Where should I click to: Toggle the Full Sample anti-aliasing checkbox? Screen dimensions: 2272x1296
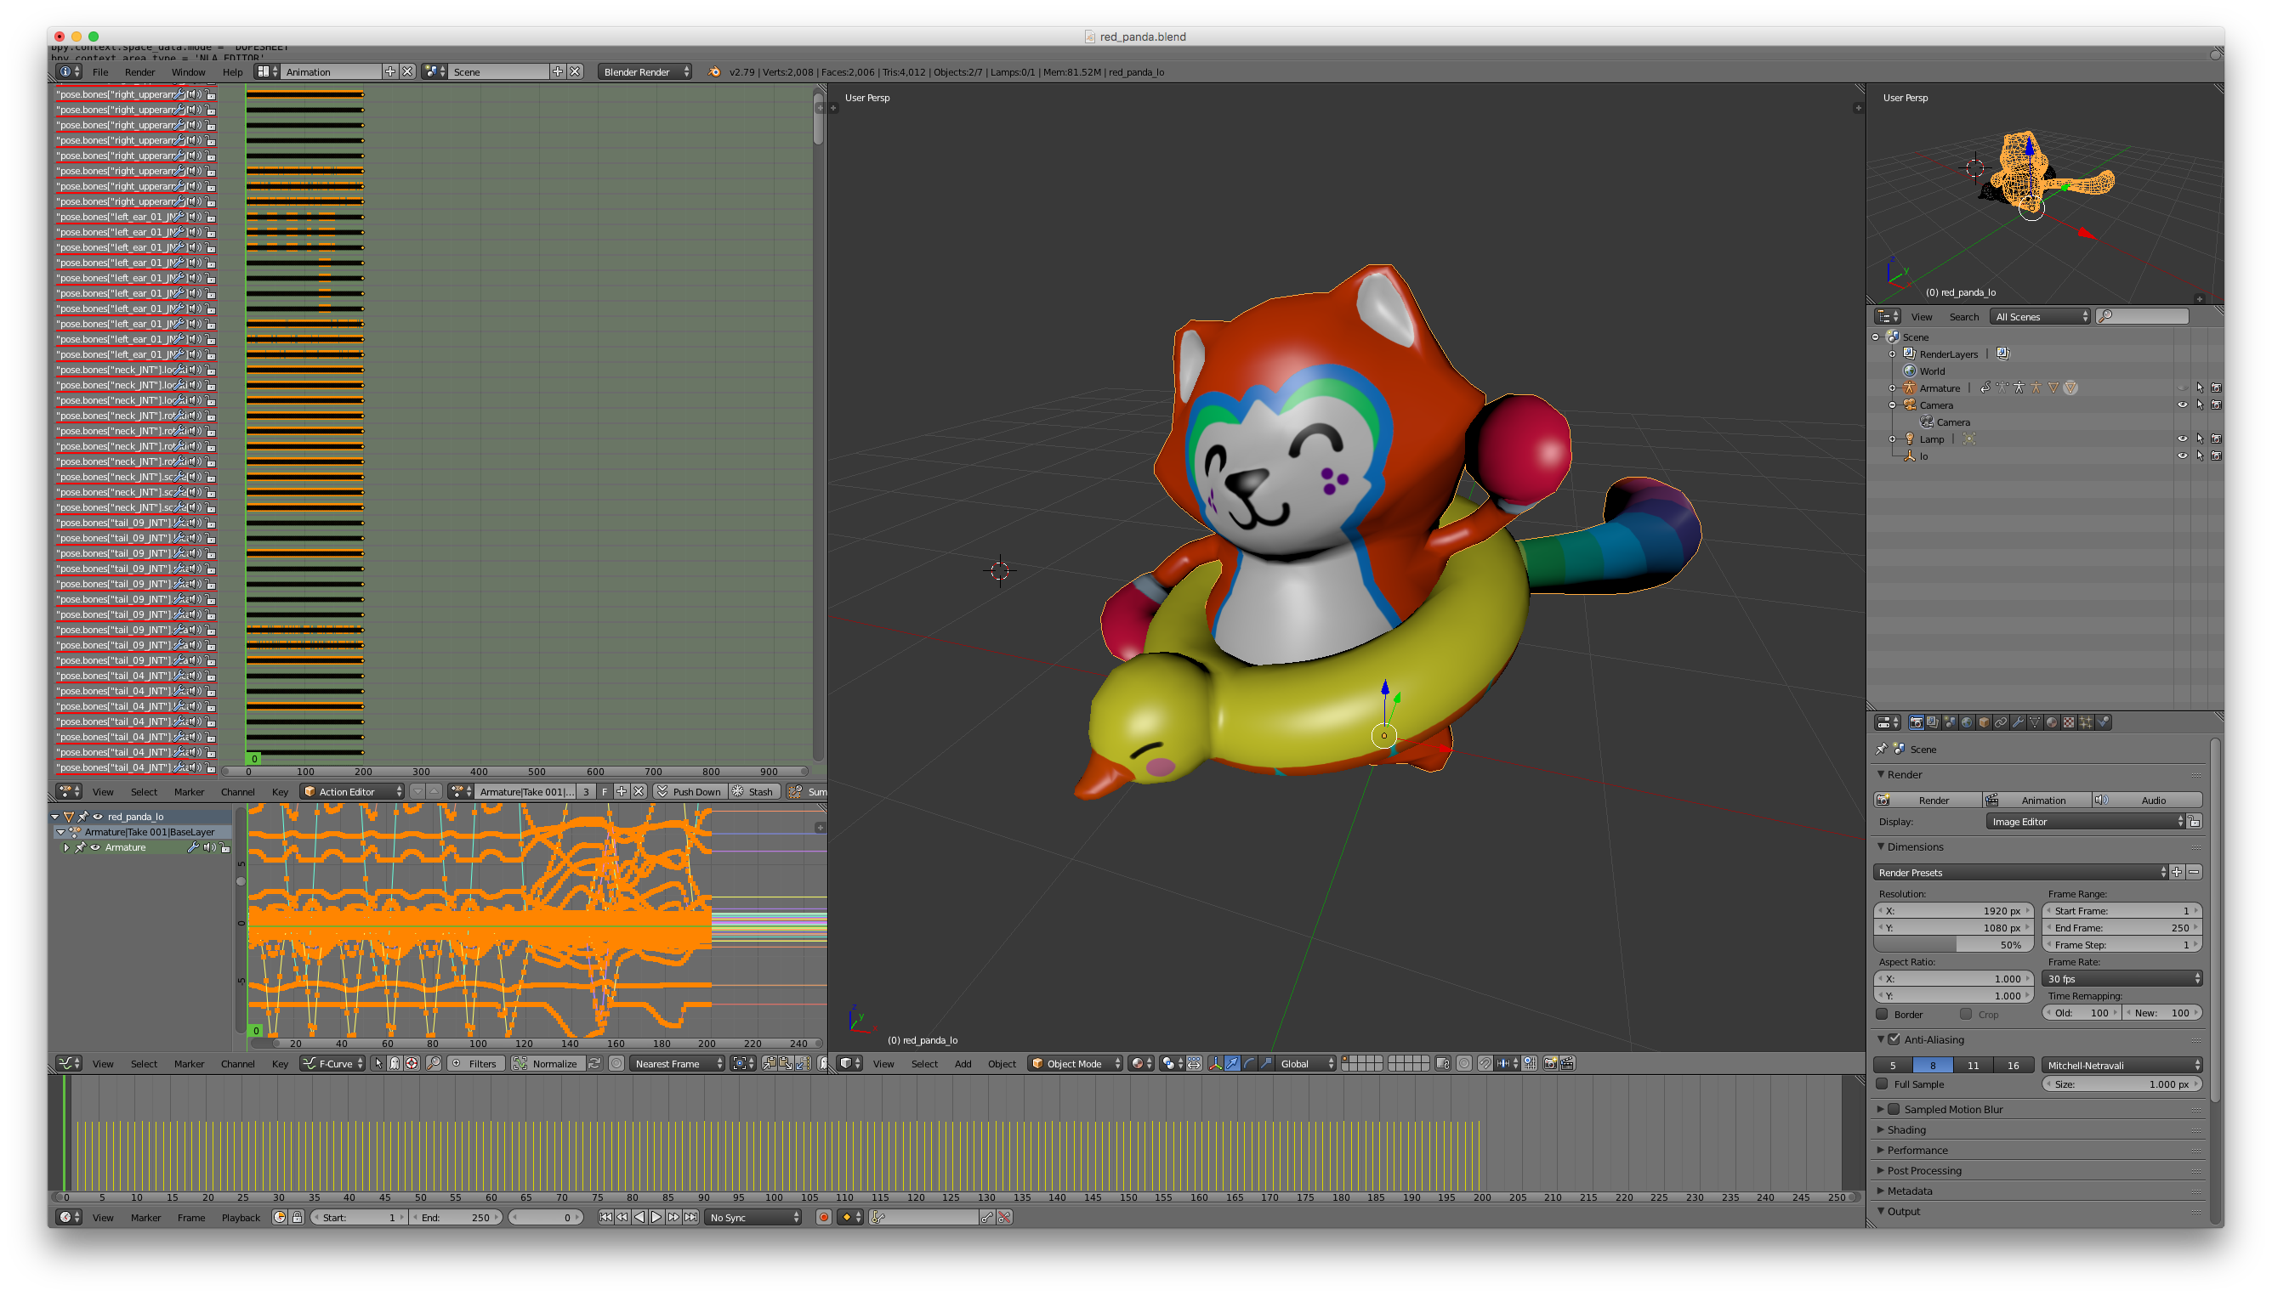click(x=1887, y=1084)
